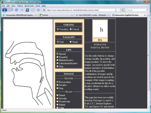Click the bookmarks star toolbar icon

tap(27, 10)
